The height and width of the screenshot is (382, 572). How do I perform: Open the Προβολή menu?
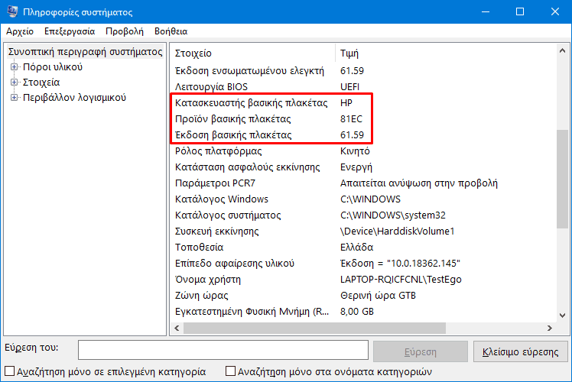[x=125, y=31]
